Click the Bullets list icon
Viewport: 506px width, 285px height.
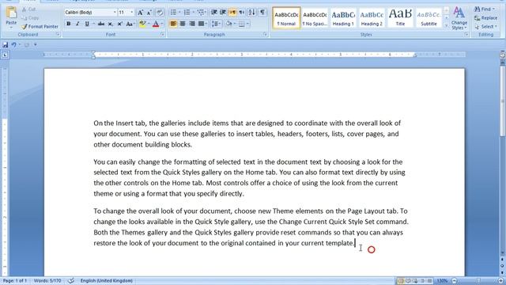click(x=173, y=13)
